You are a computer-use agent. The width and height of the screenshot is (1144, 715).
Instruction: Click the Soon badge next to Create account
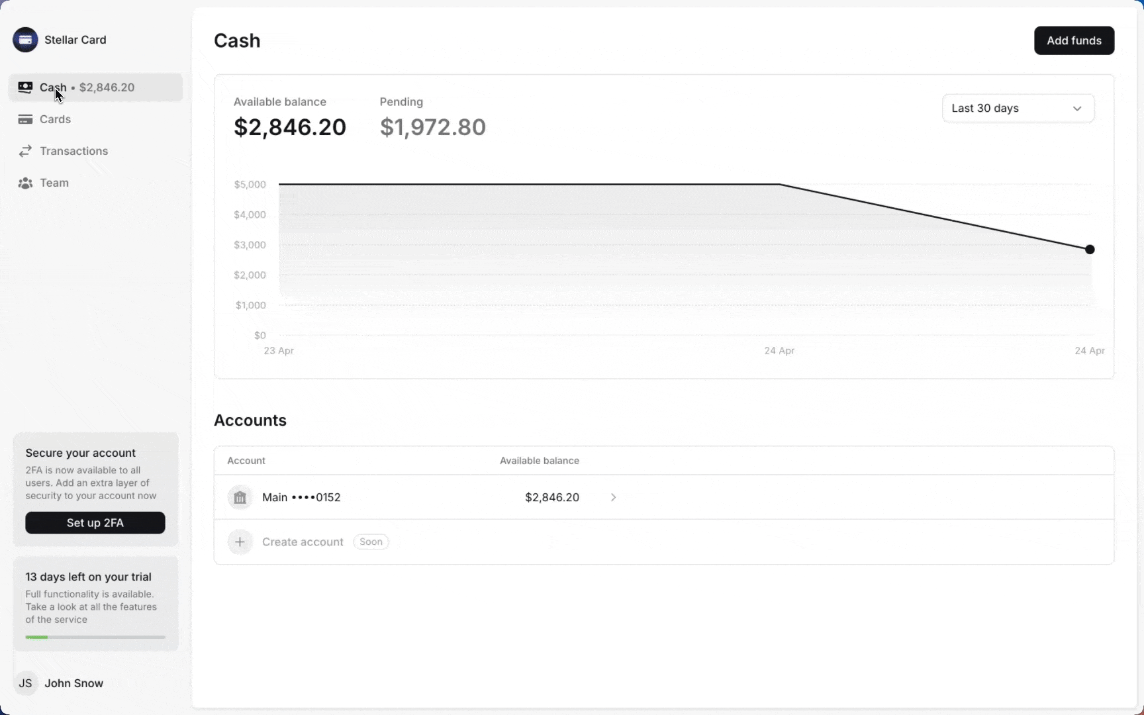371,542
